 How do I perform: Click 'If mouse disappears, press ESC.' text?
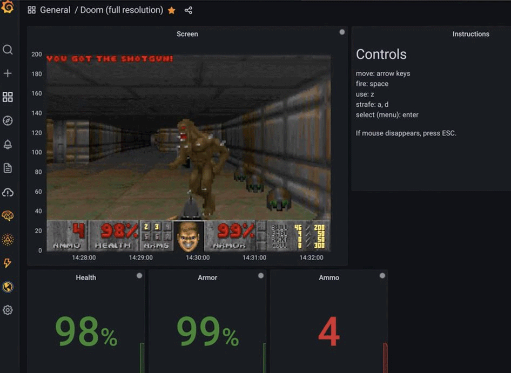pos(406,133)
